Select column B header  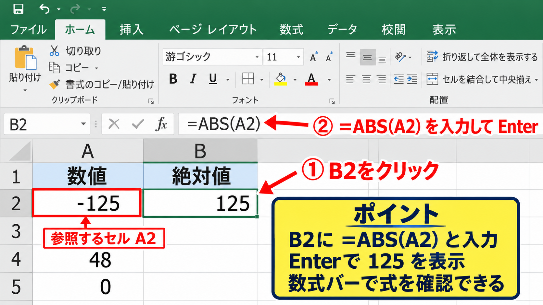click(200, 151)
